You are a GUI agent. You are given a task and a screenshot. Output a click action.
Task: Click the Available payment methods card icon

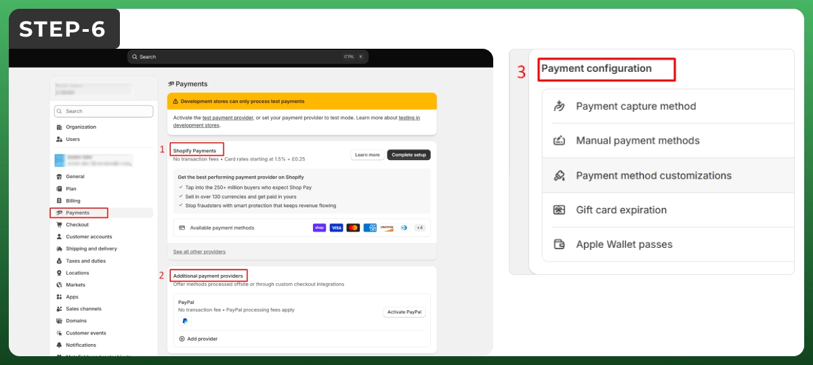pos(182,228)
